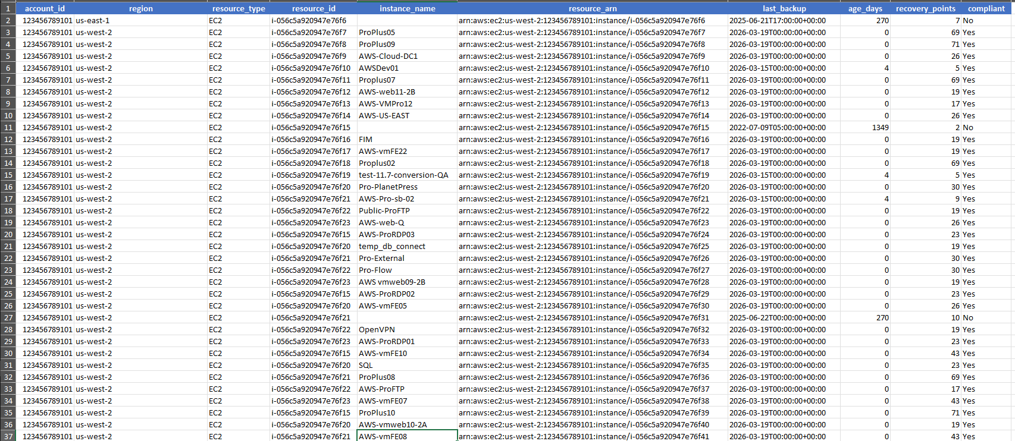1015x441 pixels.
Task: Select the ProPlus09 instance name cell
Action: pos(407,44)
